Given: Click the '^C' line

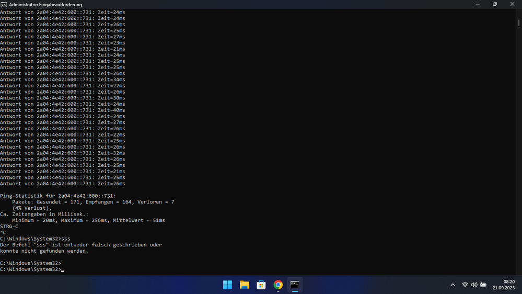Looking at the screenshot, I should coord(3,233).
